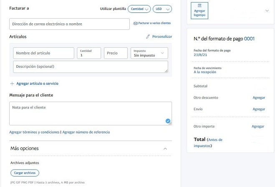Click Agregar next to Envío

click(x=259, y=109)
